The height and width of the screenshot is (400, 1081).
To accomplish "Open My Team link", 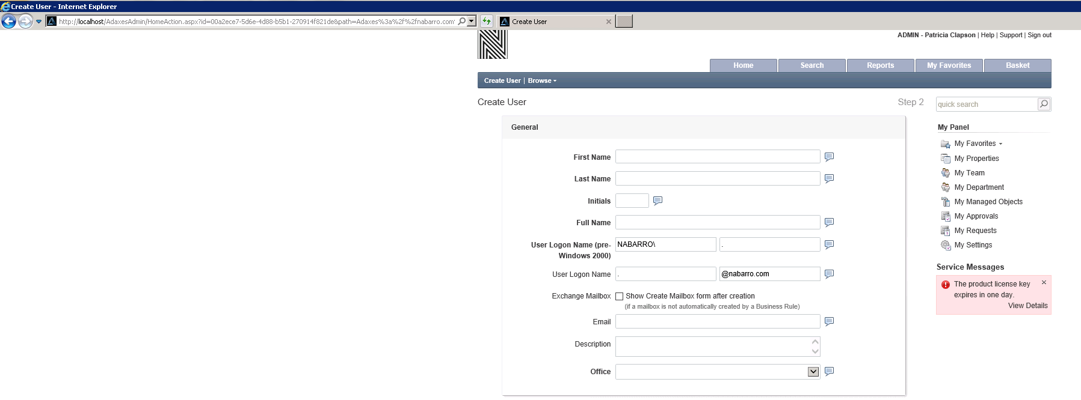I will [970, 173].
